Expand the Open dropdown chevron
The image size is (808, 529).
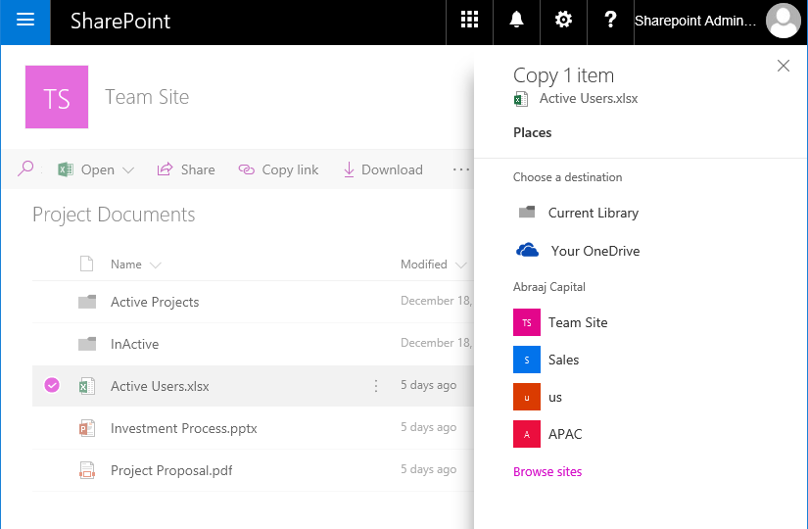[x=128, y=169]
